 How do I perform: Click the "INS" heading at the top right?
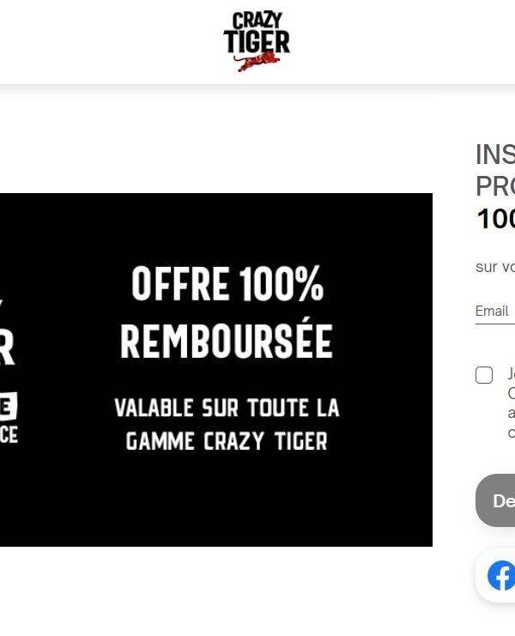click(495, 154)
